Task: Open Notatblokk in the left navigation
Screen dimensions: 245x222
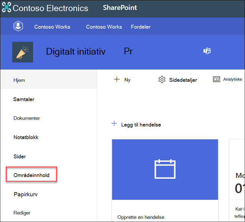Action: click(26, 137)
